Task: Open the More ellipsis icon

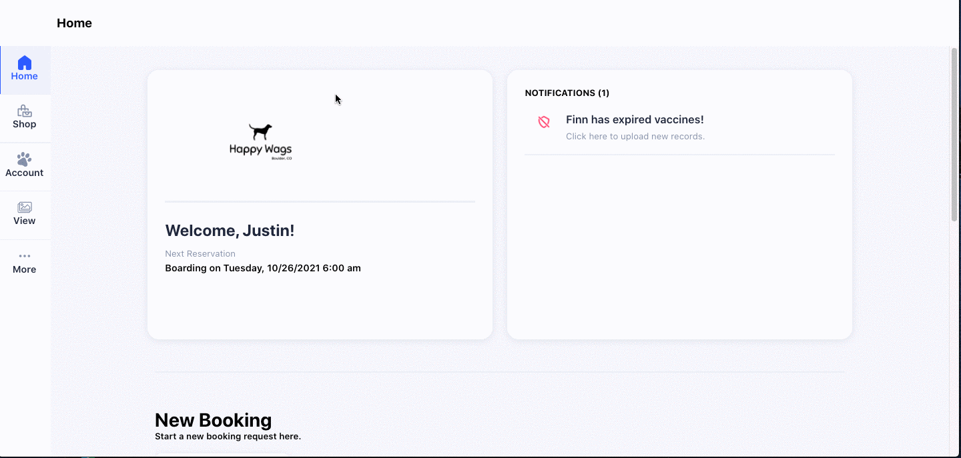Action: [25, 255]
